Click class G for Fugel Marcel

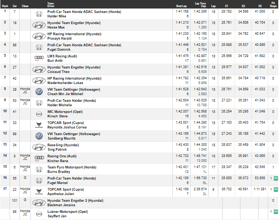25,178
